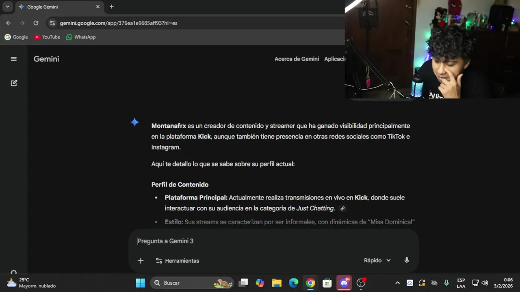Open a new browser tab with plus button
Image resolution: width=520 pixels, height=292 pixels.
[111, 6]
